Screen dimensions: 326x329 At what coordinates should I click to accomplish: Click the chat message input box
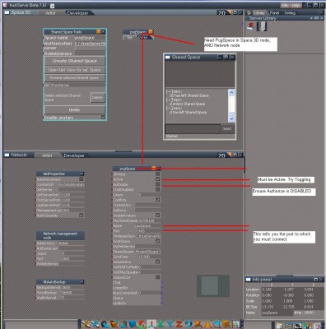193,128
